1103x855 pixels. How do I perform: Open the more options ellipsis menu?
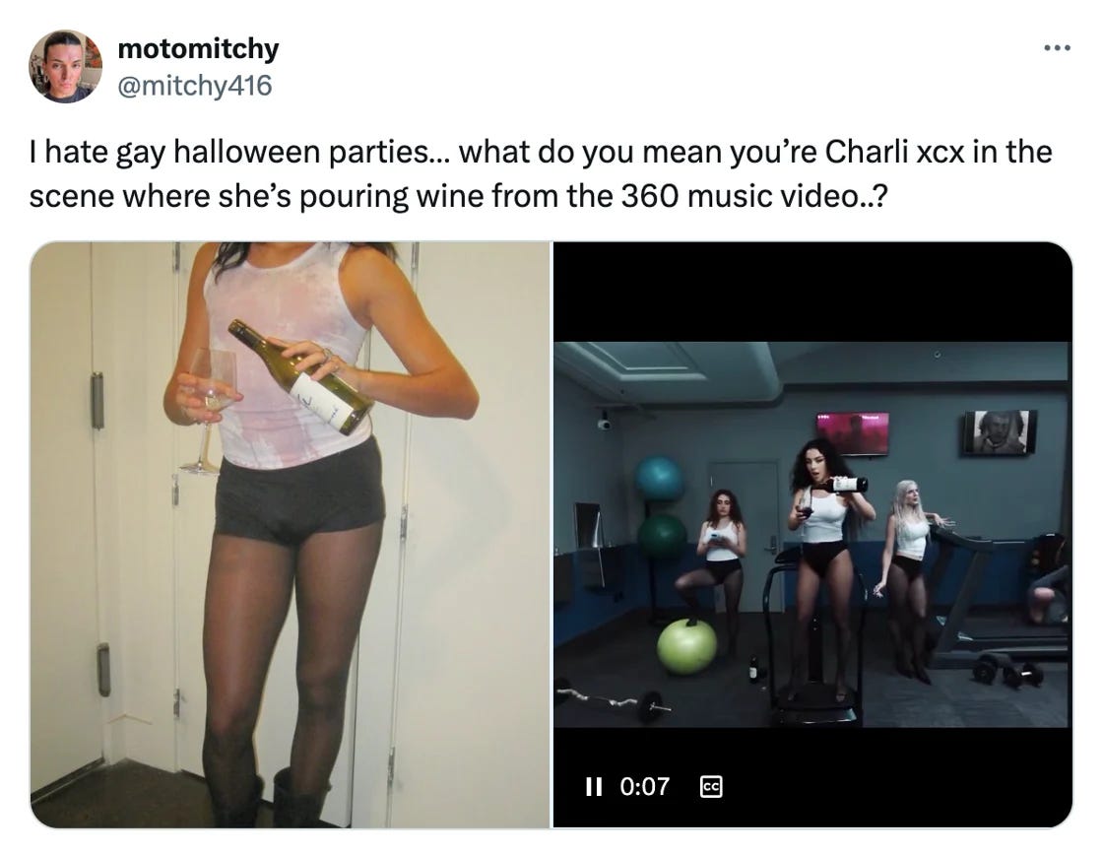1057,48
